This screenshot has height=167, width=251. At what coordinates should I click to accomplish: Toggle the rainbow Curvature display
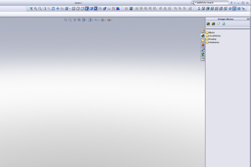click(x=118, y=8)
